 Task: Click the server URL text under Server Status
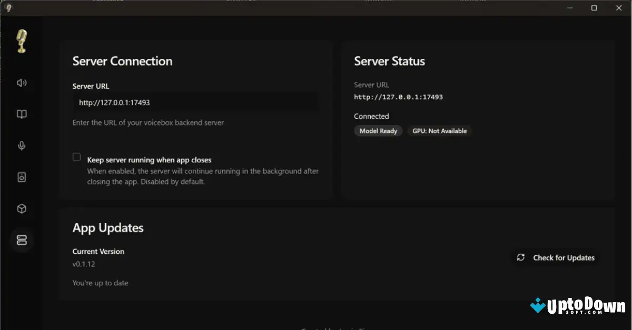click(x=398, y=97)
